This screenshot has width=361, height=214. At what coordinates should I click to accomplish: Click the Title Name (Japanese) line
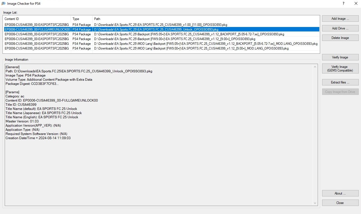(x=44, y=113)
